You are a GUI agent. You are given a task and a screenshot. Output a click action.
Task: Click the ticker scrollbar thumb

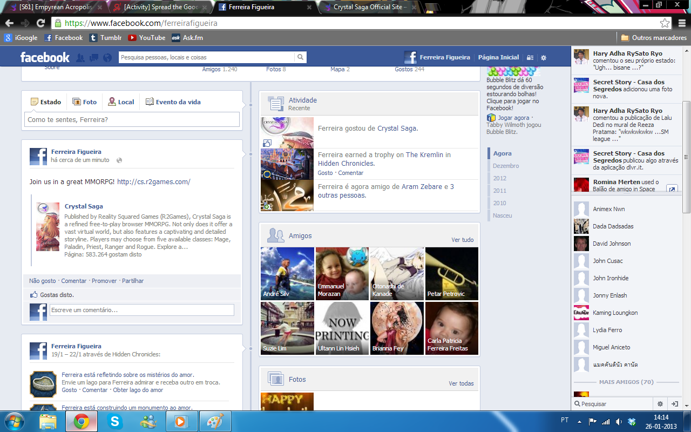pyautogui.click(x=686, y=157)
